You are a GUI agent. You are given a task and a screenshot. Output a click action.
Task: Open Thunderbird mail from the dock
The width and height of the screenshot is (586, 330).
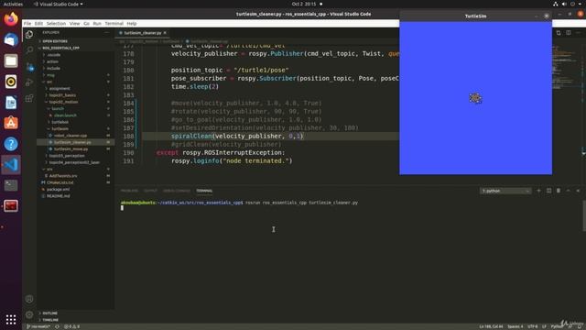click(11, 39)
